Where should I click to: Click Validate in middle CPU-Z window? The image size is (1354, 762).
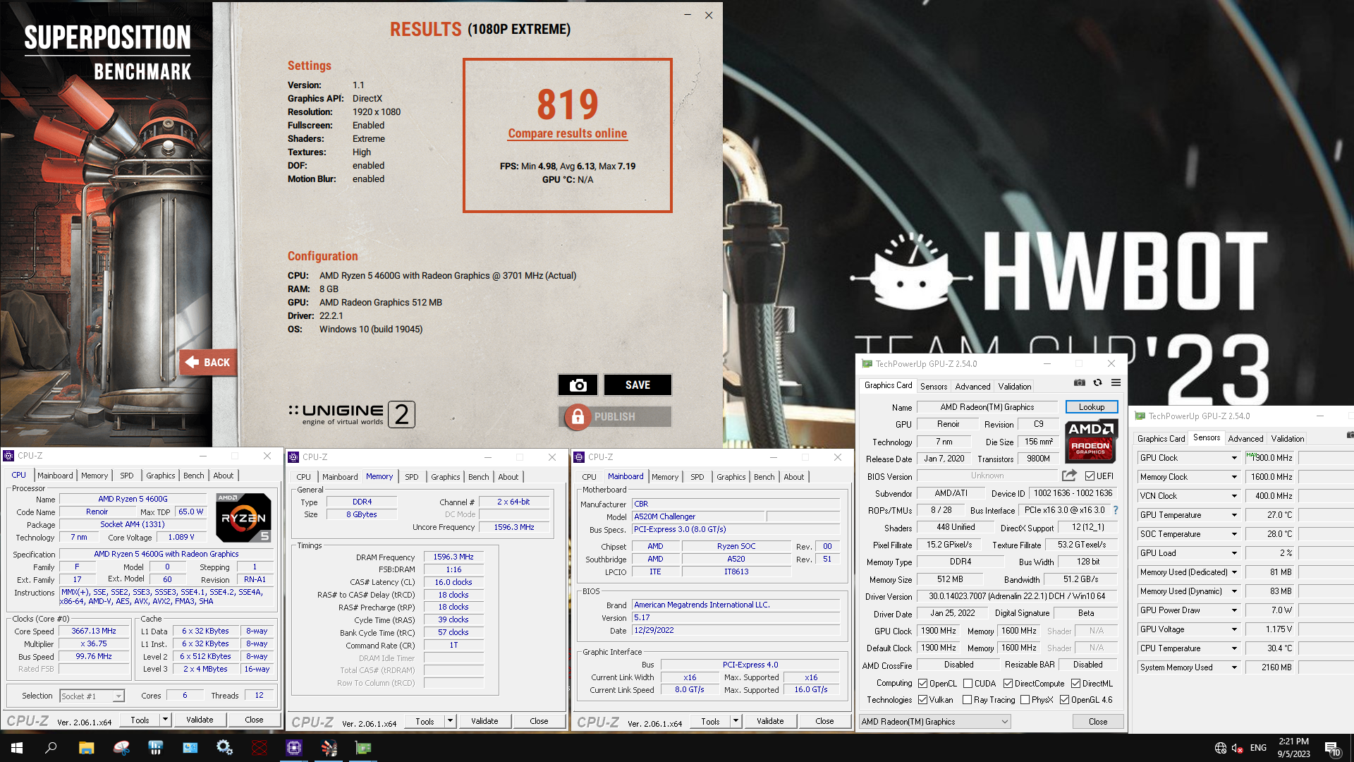484,721
